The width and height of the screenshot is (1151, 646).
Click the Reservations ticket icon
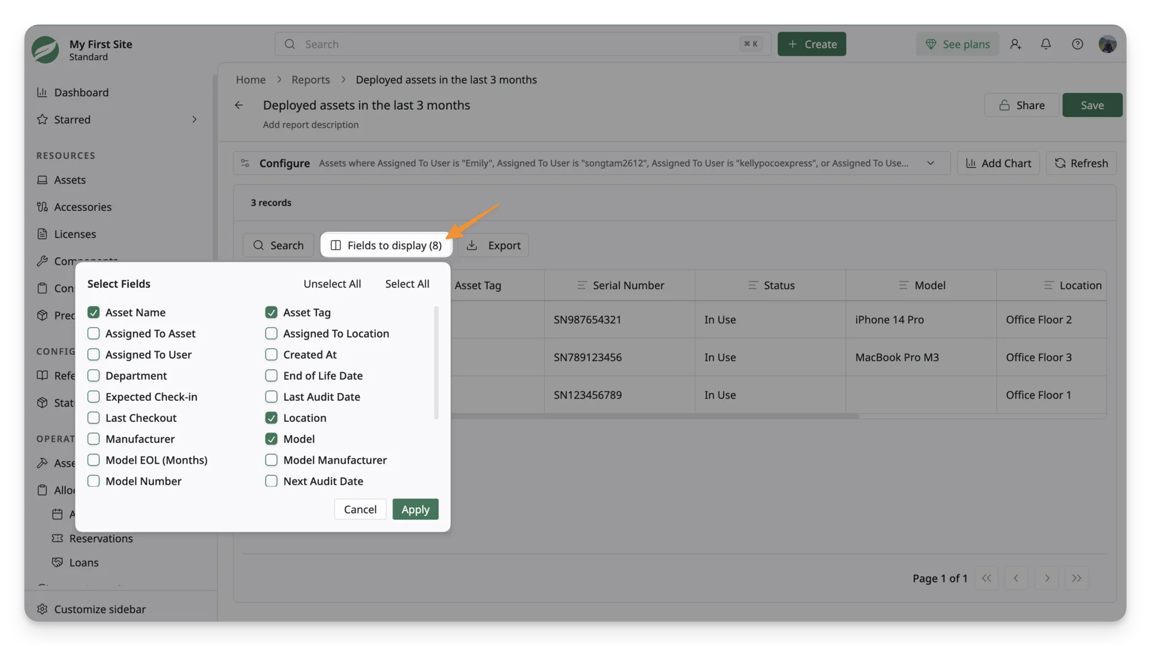pyautogui.click(x=58, y=538)
